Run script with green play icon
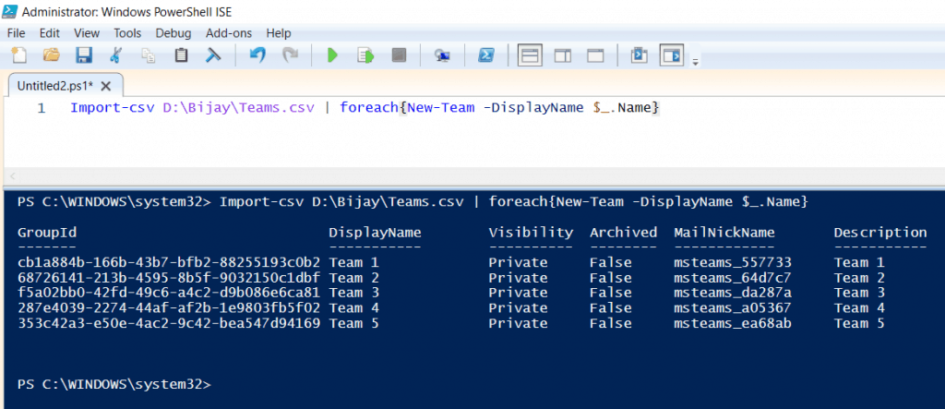 pos(332,56)
